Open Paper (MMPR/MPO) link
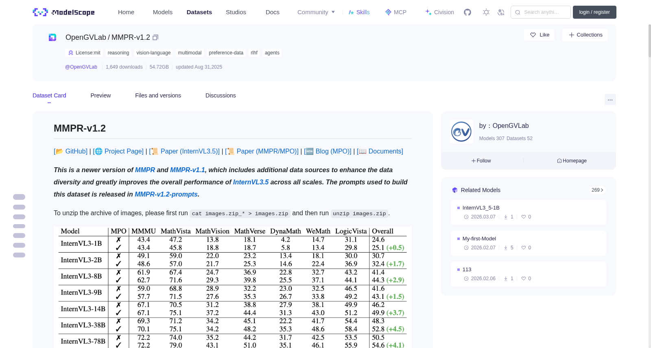This screenshot has width=651, height=348. point(262,151)
